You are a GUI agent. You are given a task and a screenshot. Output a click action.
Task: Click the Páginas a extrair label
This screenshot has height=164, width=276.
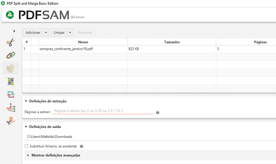click(x=37, y=112)
